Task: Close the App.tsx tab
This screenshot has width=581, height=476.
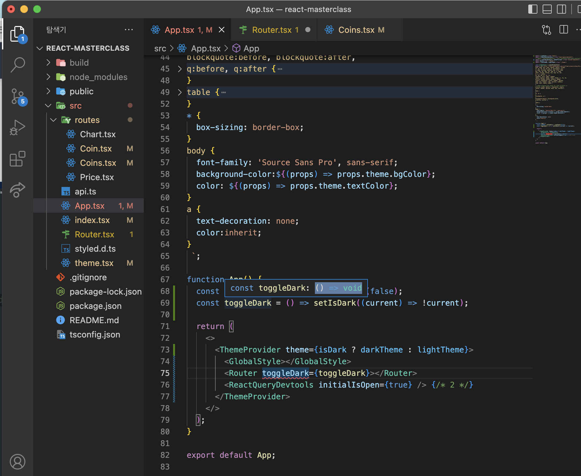Action: [222, 30]
